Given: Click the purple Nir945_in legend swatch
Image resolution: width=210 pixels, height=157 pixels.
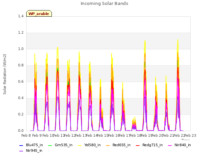Looking at the screenshot, I should tap(21, 151).
